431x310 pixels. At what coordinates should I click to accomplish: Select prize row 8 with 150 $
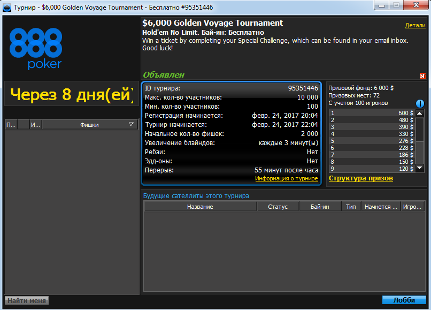(x=372, y=162)
